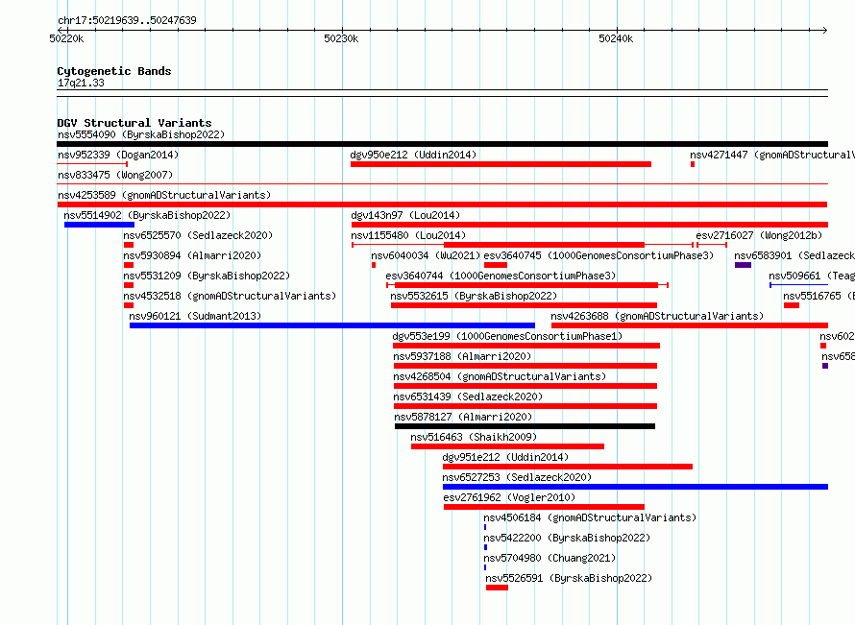Open esv2716027 (Wong2012b) label
Image resolution: width=855 pixels, height=625 pixels.
coord(759,235)
